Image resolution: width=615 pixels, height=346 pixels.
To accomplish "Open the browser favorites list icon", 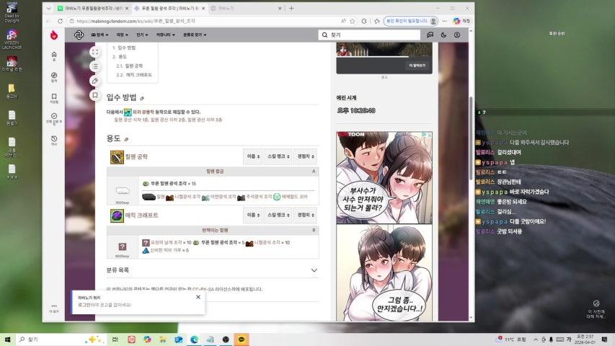I will (x=377, y=21).
